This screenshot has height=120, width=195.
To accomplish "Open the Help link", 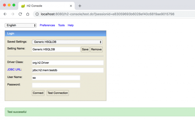I will pyautogui.click(x=71, y=25).
